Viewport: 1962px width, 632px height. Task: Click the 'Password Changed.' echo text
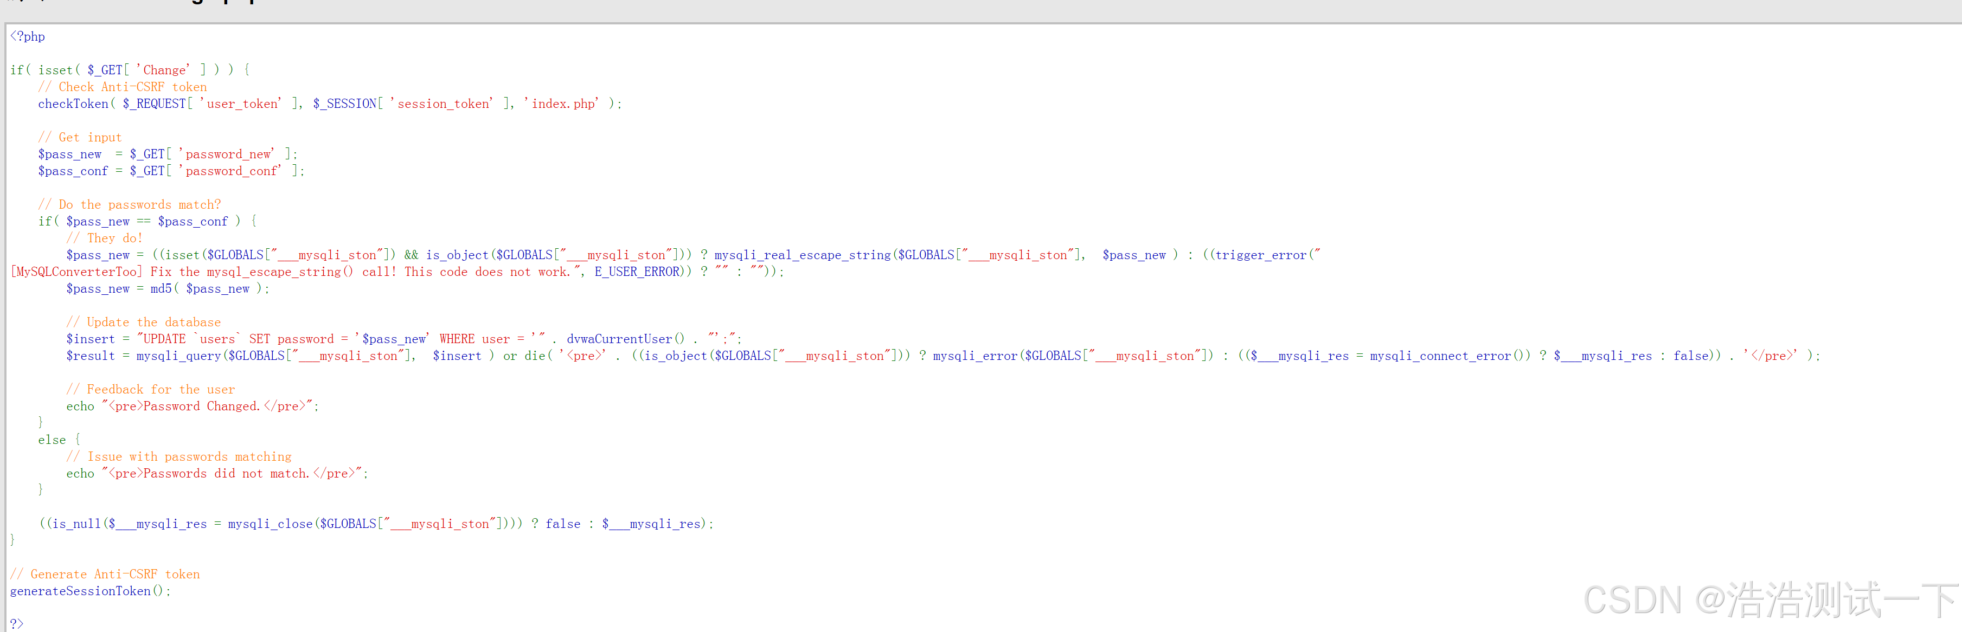[202, 406]
